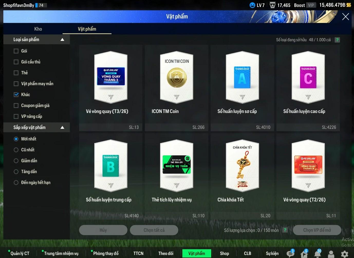
Task: Open the user profile icon
Action: pyautogui.click(x=331, y=254)
